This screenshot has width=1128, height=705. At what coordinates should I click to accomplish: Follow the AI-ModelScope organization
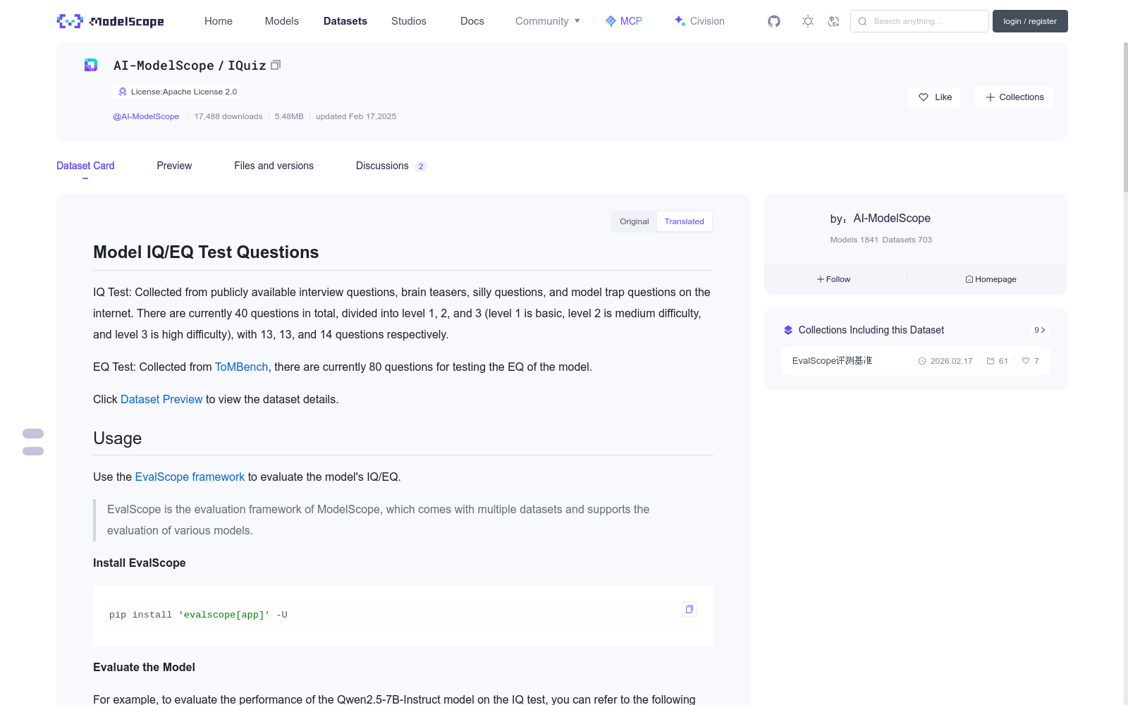coord(833,279)
